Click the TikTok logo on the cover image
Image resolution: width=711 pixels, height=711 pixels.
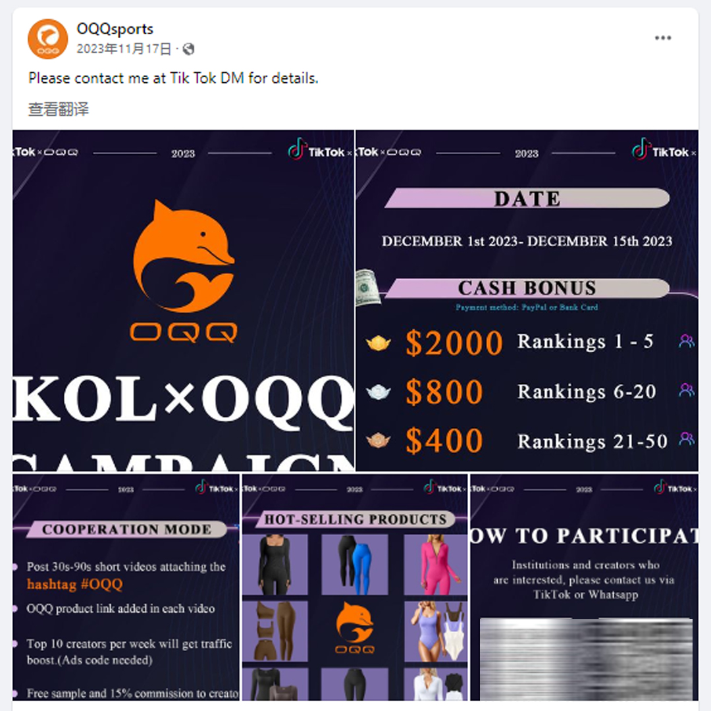click(317, 149)
